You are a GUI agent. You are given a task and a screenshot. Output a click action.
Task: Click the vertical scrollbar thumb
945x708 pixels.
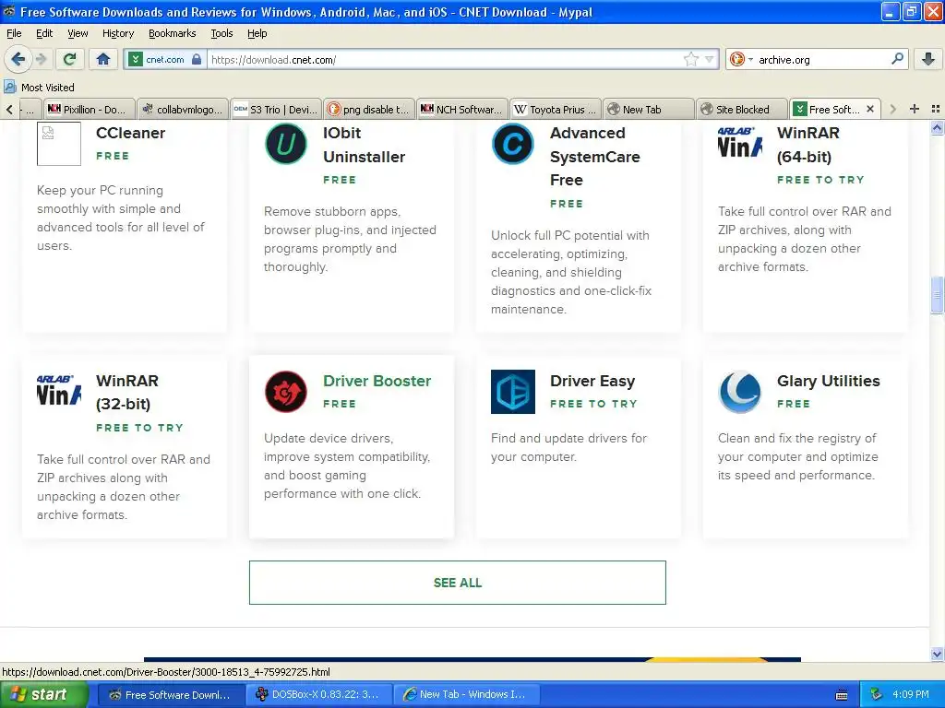coord(936,295)
